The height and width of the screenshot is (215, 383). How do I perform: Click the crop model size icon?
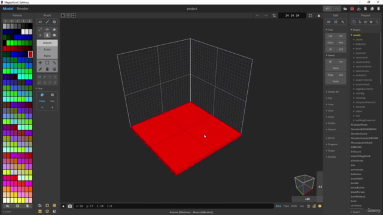pyautogui.click(x=274, y=16)
